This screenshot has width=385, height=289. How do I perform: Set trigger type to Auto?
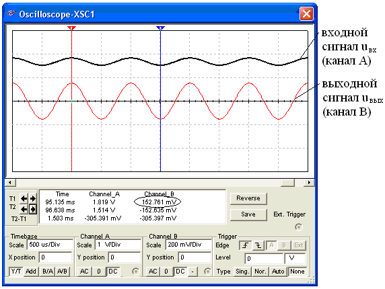point(278,272)
